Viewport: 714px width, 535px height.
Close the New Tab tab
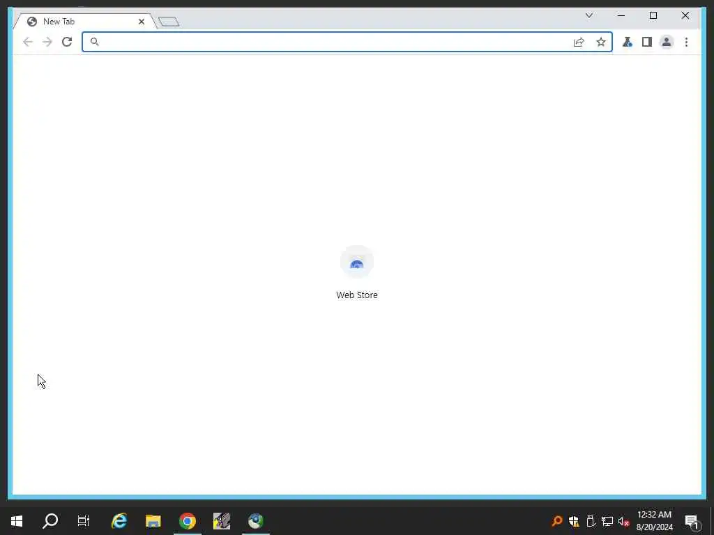point(142,22)
